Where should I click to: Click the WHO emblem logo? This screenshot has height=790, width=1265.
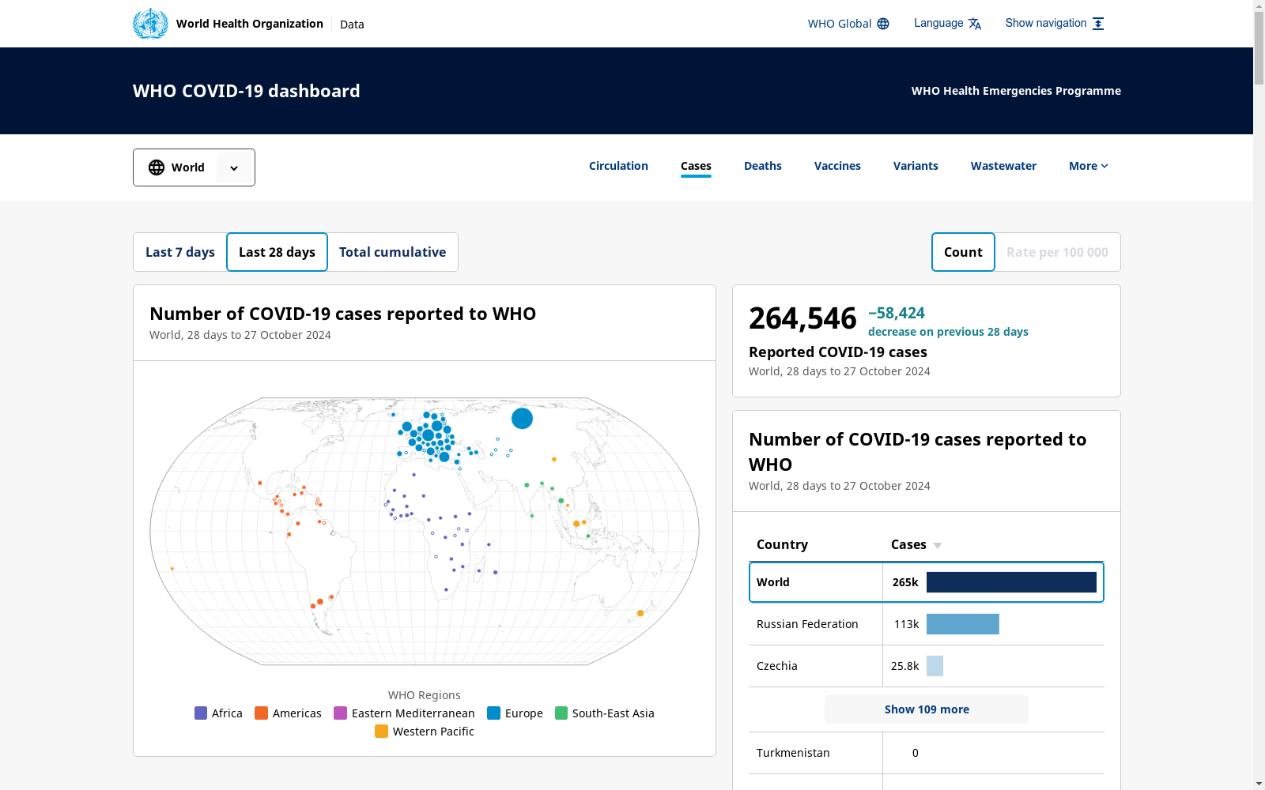(150, 24)
